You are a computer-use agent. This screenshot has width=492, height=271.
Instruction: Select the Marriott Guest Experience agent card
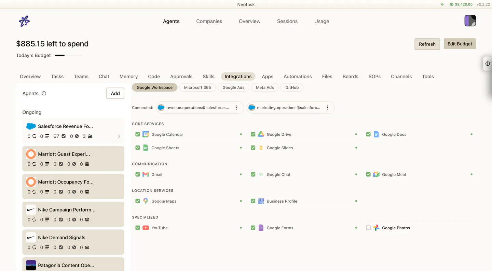(73, 159)
